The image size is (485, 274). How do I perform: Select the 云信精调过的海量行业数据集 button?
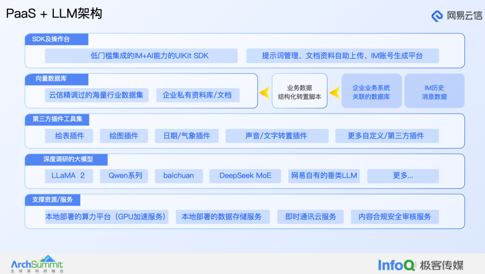(97, 95)
